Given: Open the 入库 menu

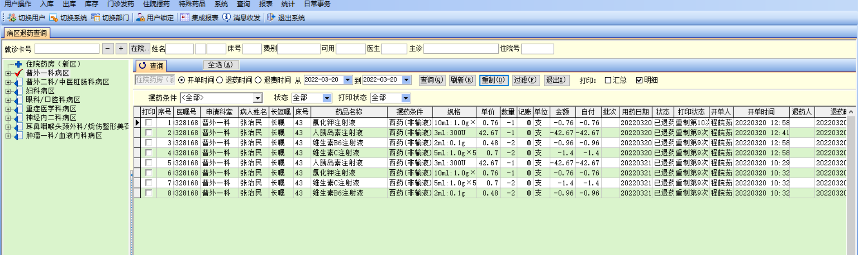Looking at the screenshot, I should 47,4.
